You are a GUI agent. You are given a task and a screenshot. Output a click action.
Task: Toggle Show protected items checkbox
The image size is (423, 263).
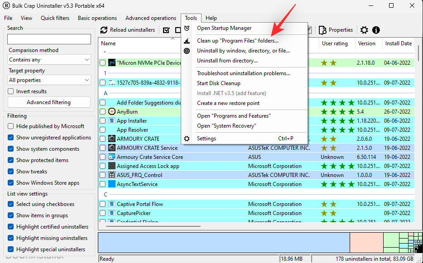(x=11, y=160)
